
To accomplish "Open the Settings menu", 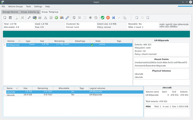I will 38,6.
